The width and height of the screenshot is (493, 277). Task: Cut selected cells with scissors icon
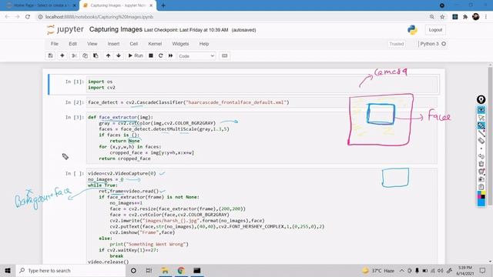(74, 55)
